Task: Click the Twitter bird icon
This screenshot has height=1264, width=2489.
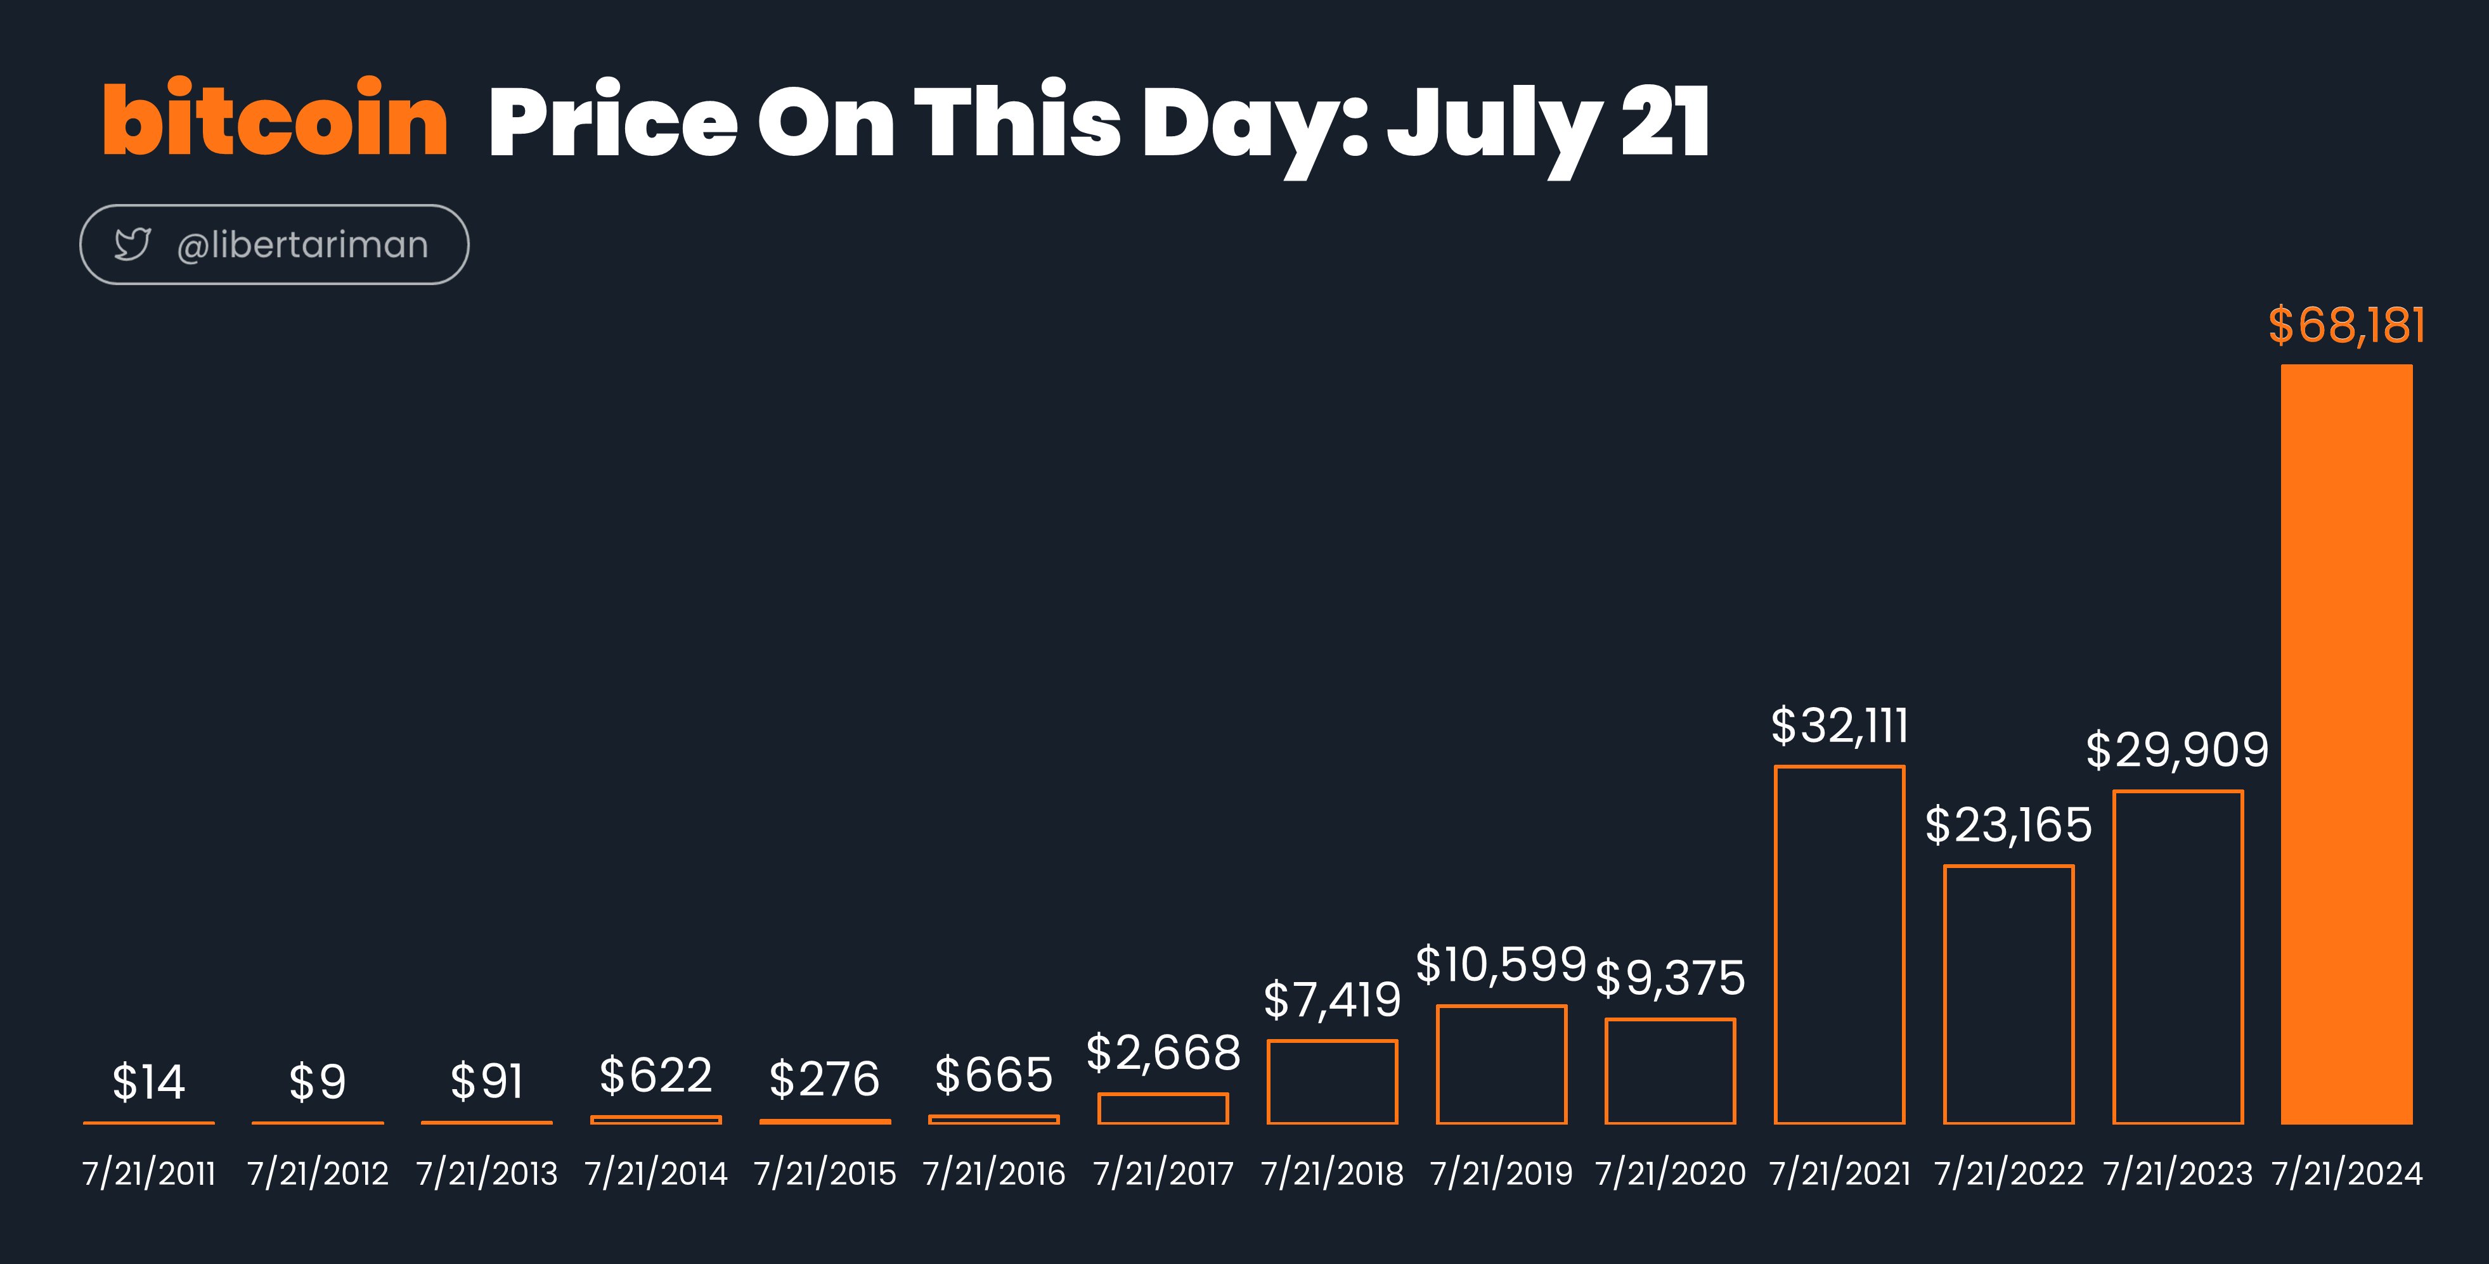Action: (133, 245)
